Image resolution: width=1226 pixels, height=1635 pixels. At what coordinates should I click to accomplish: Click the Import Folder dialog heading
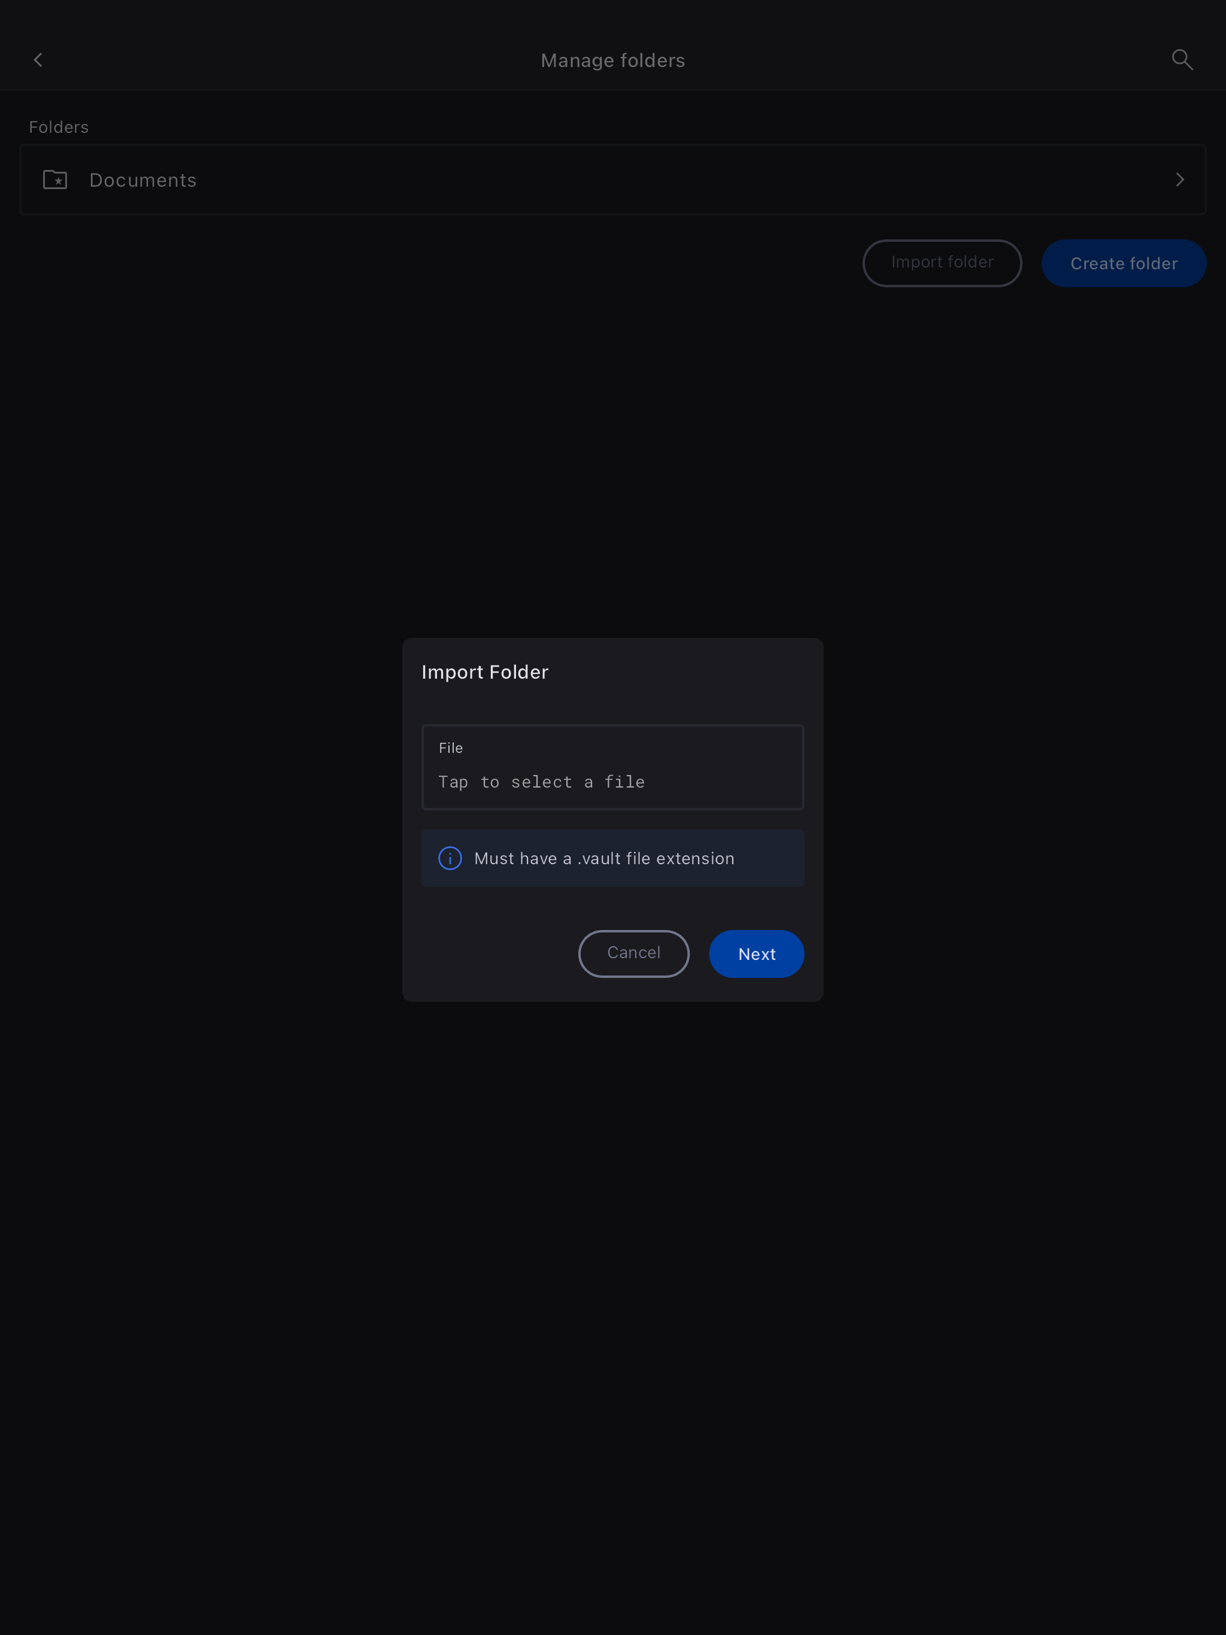tap(485, 672)
